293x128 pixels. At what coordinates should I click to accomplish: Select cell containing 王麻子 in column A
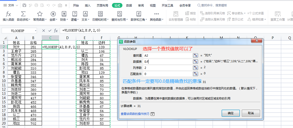click(x=16, y=51)
